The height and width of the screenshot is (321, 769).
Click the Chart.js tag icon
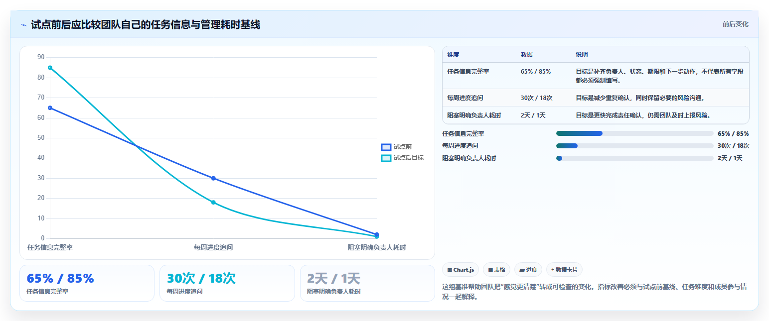[x=450, y=270]
